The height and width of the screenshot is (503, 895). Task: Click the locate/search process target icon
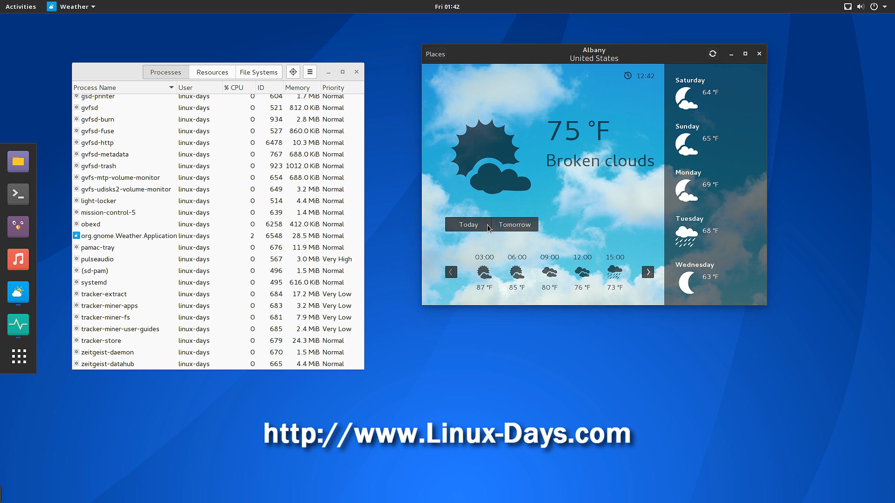tap(293, 72)
